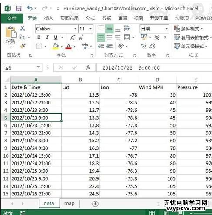Decrease font size
Viewport: 212px width, 215px height.
[81, 37]
